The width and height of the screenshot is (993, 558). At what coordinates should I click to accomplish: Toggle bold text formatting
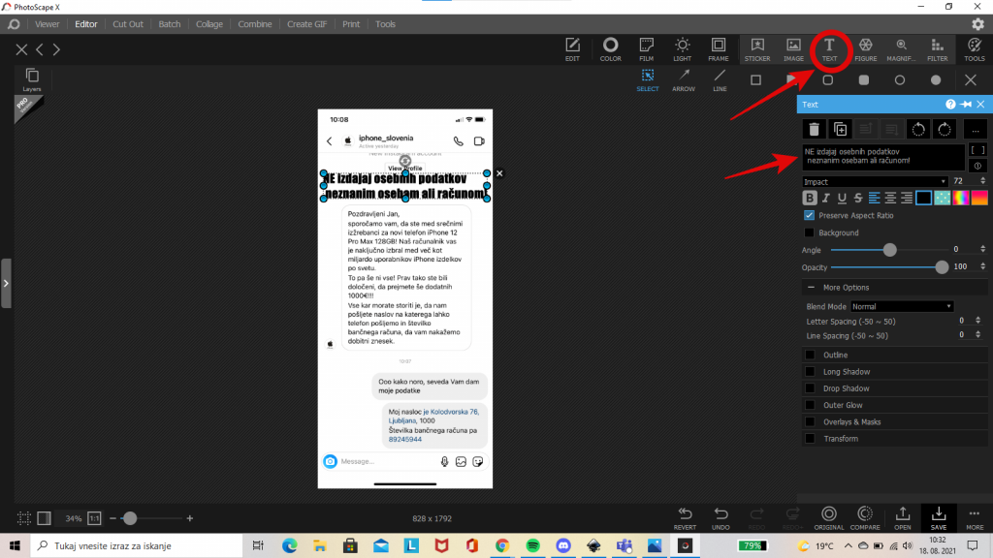(x=809, y=198)
